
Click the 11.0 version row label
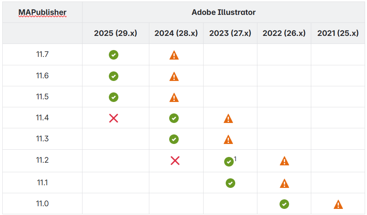point(42,204)
